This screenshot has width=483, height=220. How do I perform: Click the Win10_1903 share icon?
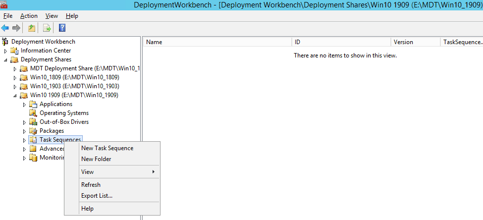[x=24, y=86]
